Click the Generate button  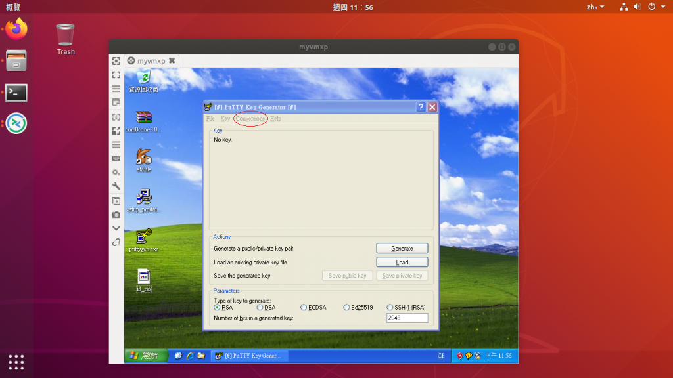pyautogui.click(x=402, y=249)
